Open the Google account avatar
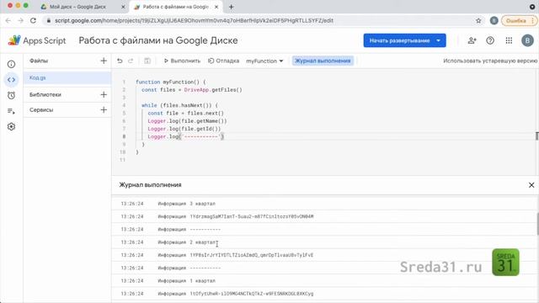Screen dimensions: 539x303 click(527, 40)
